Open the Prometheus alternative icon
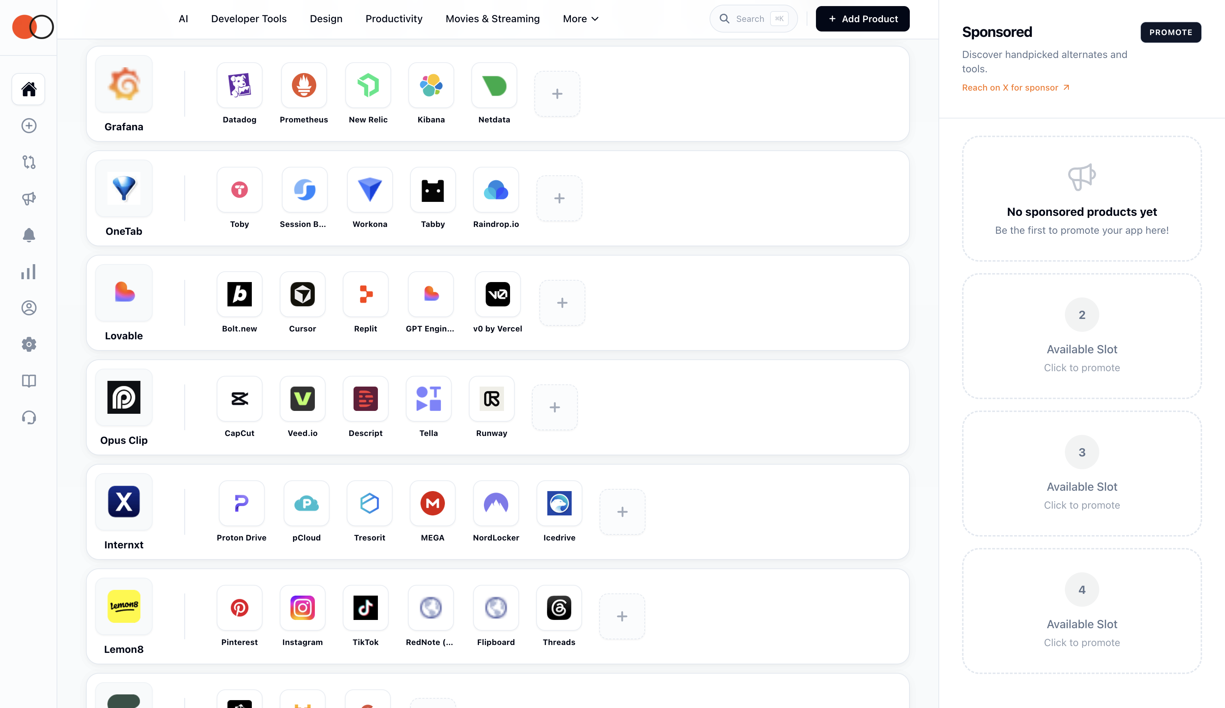 [x=304, y=86]
